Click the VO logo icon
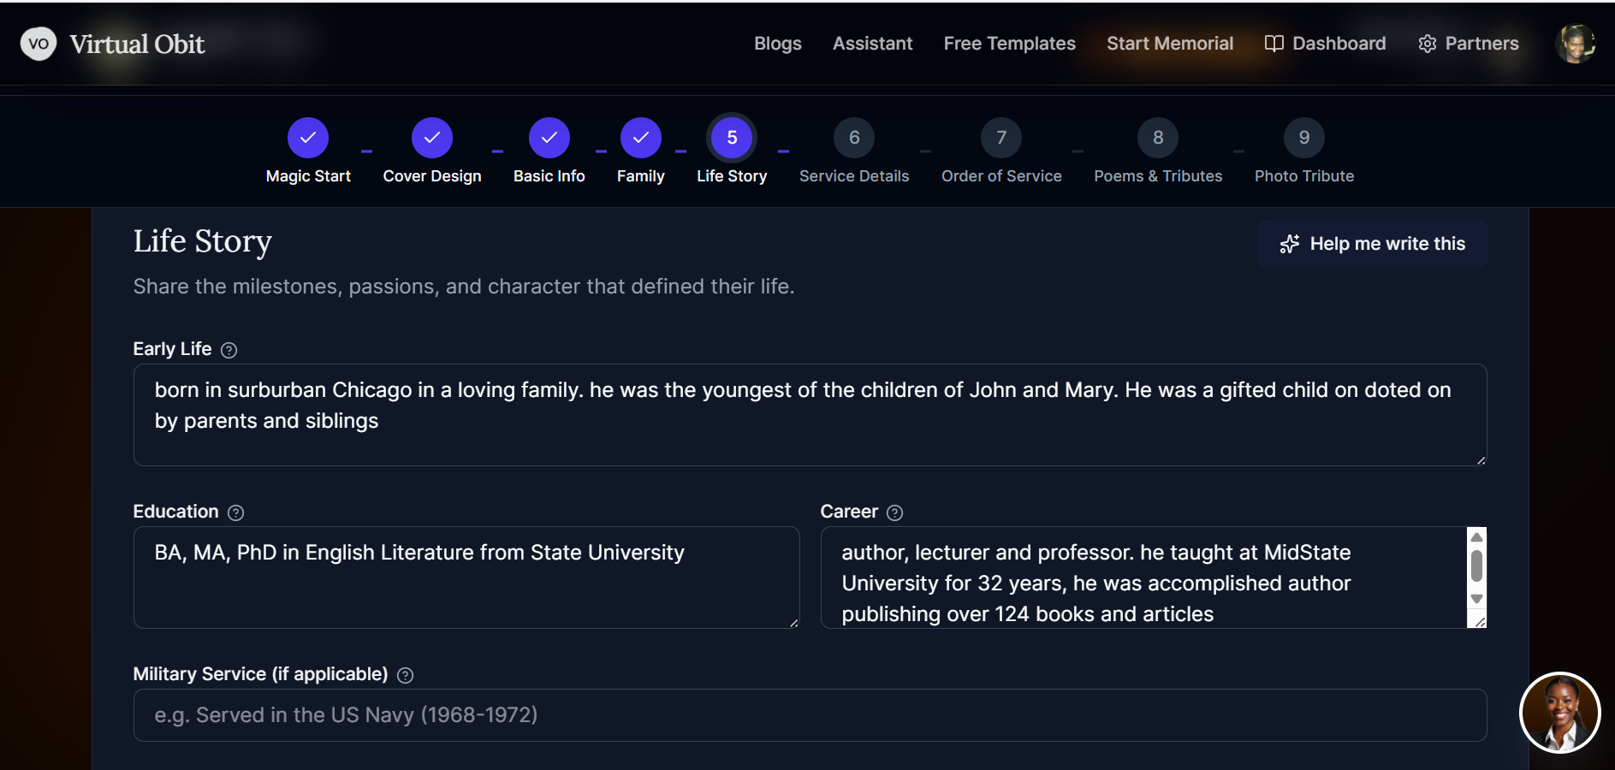The width and height of the screenshot is (1615, 770). point(39,44)
